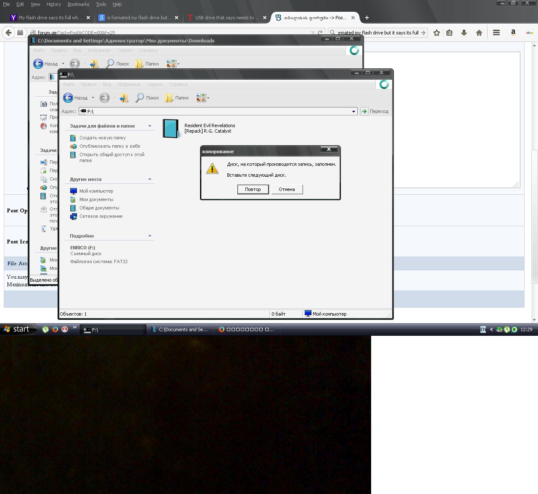The width and height of the screenshot is (538, 494).
Task: Switch to 'My flash drive says its full' tab
Action: point(50,18)
